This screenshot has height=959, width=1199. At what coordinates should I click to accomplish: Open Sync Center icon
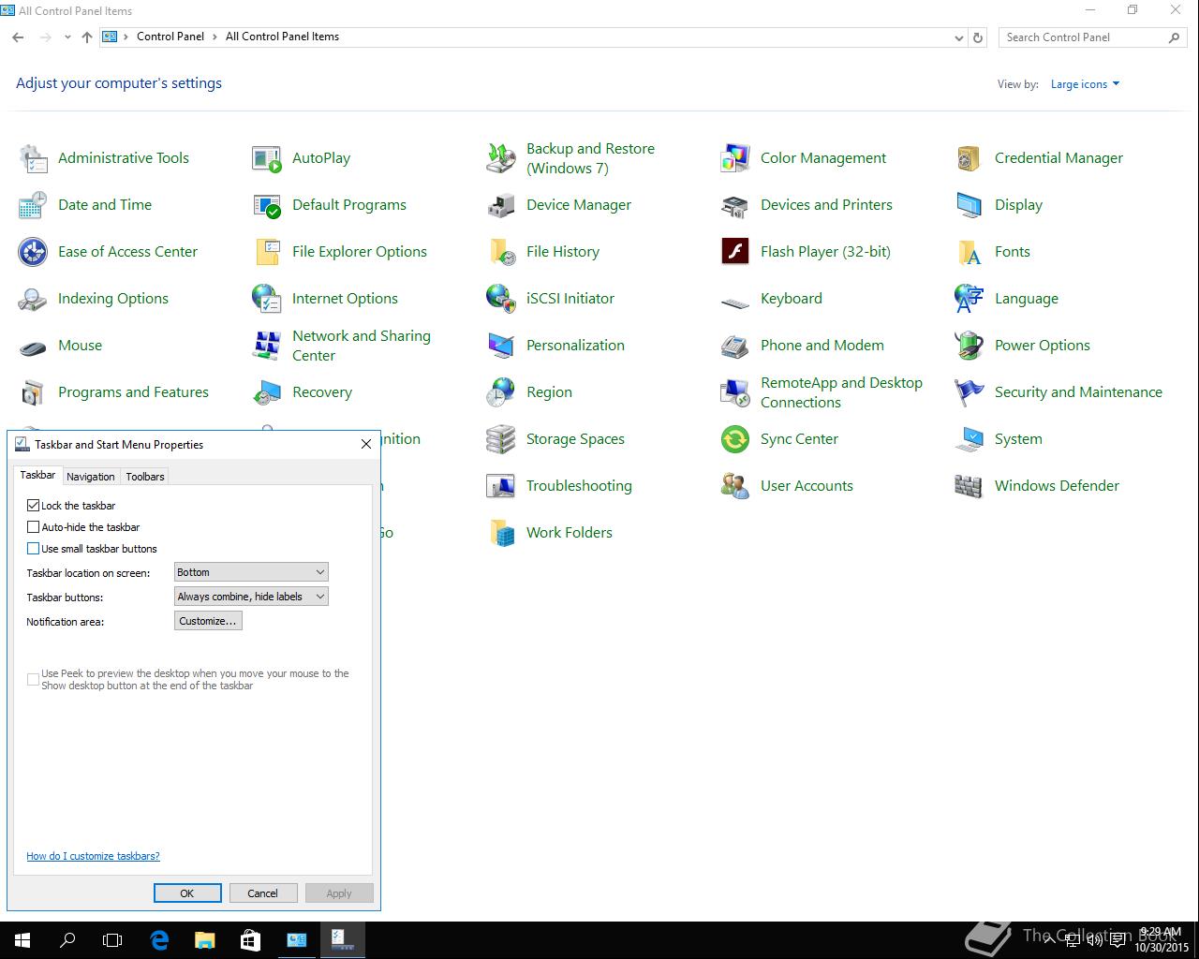[735, 439]
